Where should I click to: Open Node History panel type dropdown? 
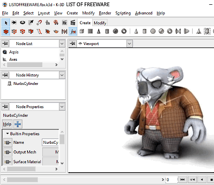pyautogui.click(x=62, y=75)
